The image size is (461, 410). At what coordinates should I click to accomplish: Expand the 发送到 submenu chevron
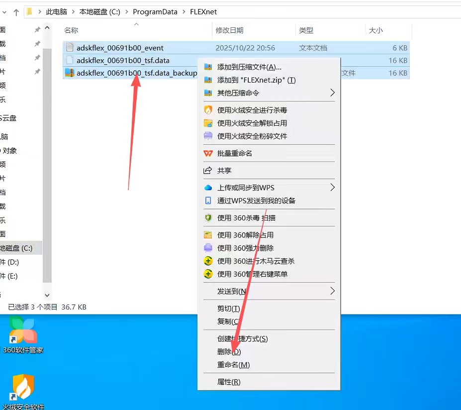point(333,291)
